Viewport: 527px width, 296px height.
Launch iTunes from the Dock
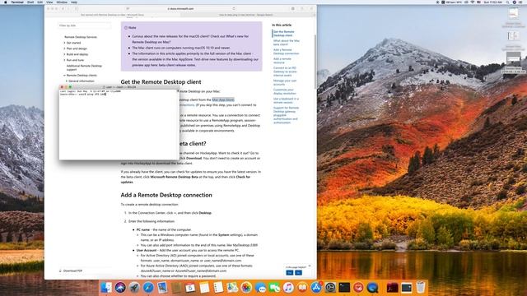tap(288, 288)
